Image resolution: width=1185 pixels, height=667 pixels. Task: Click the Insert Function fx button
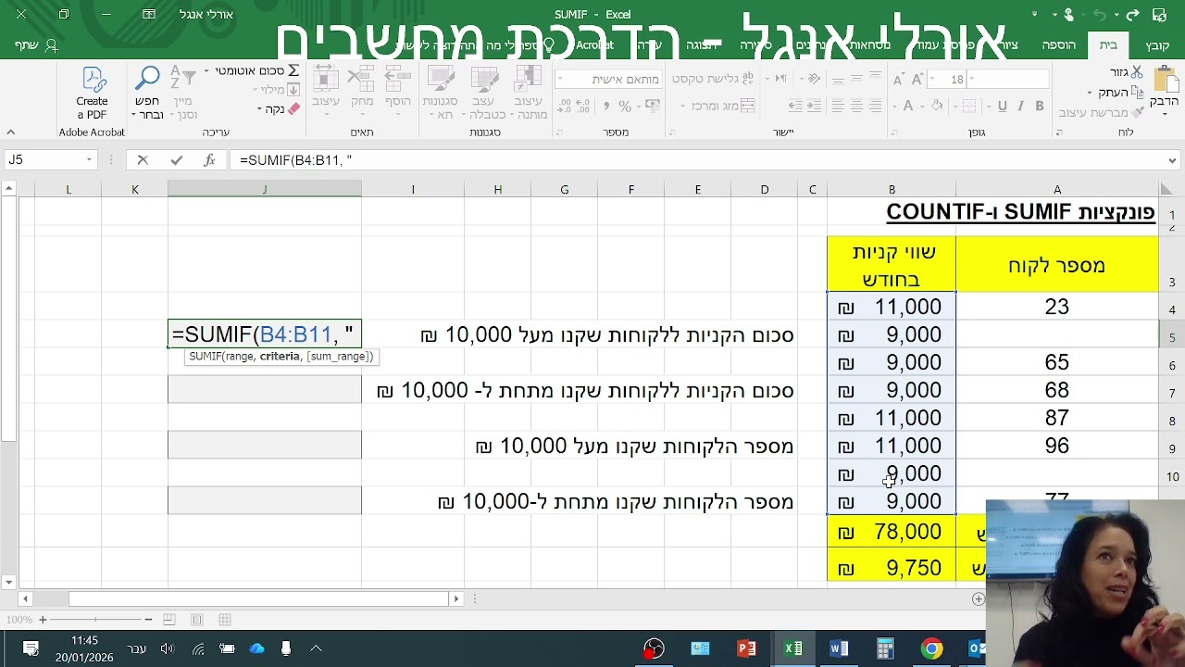point(209,160)
